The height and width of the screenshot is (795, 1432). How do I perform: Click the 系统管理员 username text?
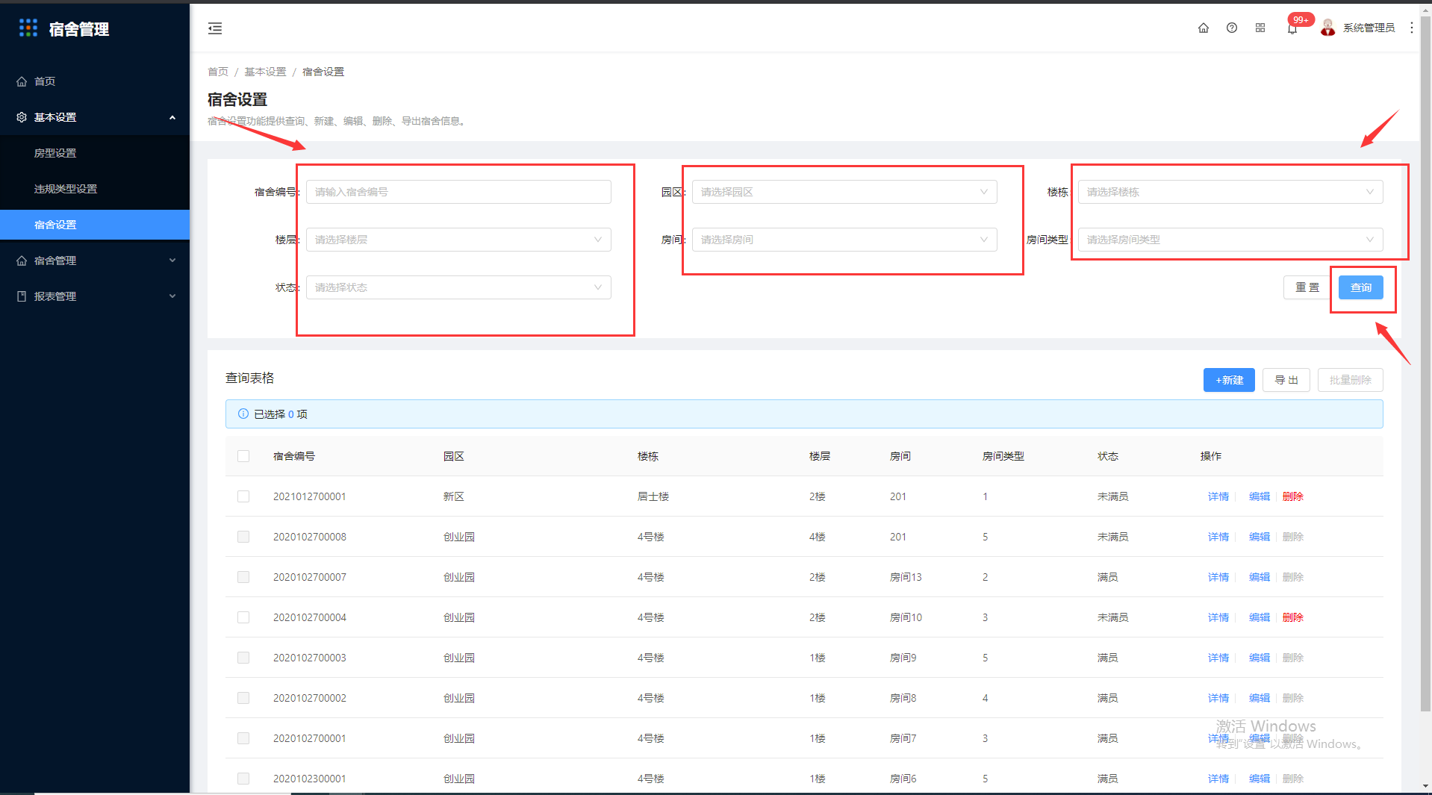tap(1369, 28)
